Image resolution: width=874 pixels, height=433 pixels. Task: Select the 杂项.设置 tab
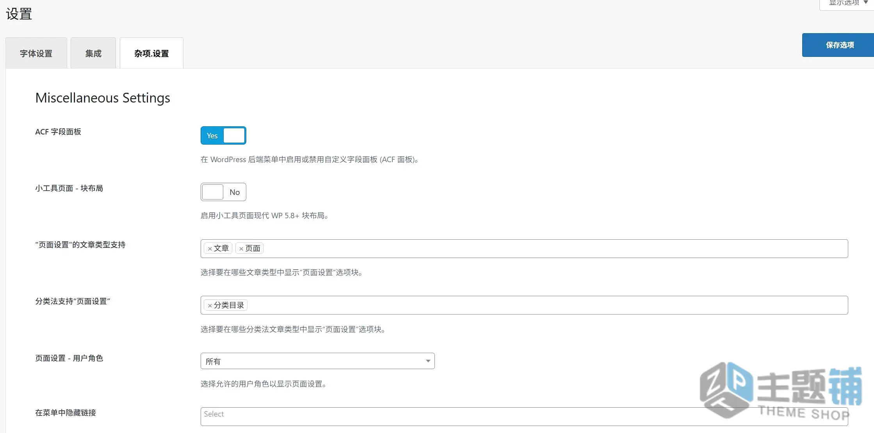click(151, 53)
